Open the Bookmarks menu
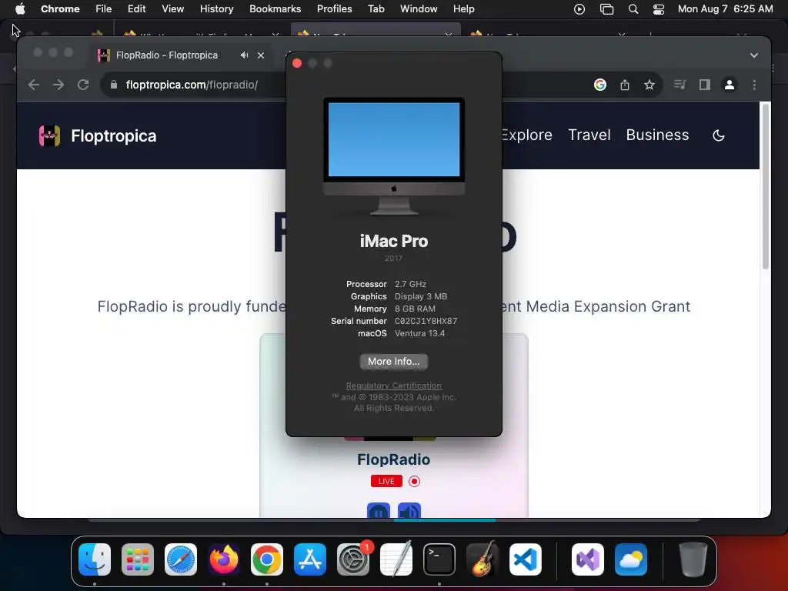 (x=275, y=8)
